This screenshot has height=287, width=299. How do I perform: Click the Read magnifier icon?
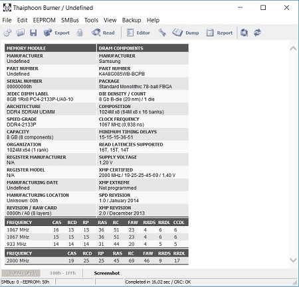pyautogui.click(x=96, y=32)
